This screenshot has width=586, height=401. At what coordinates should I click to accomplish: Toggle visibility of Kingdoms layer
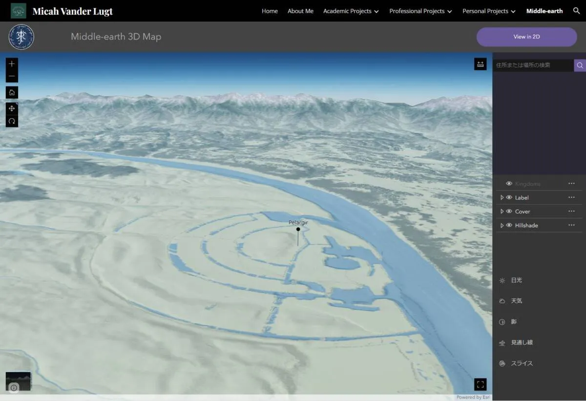tap(509, 184)
